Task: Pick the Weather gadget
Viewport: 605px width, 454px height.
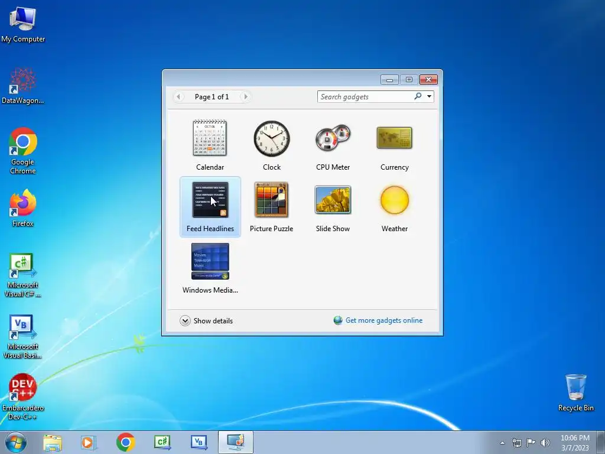Action: [x=394, y=206]
